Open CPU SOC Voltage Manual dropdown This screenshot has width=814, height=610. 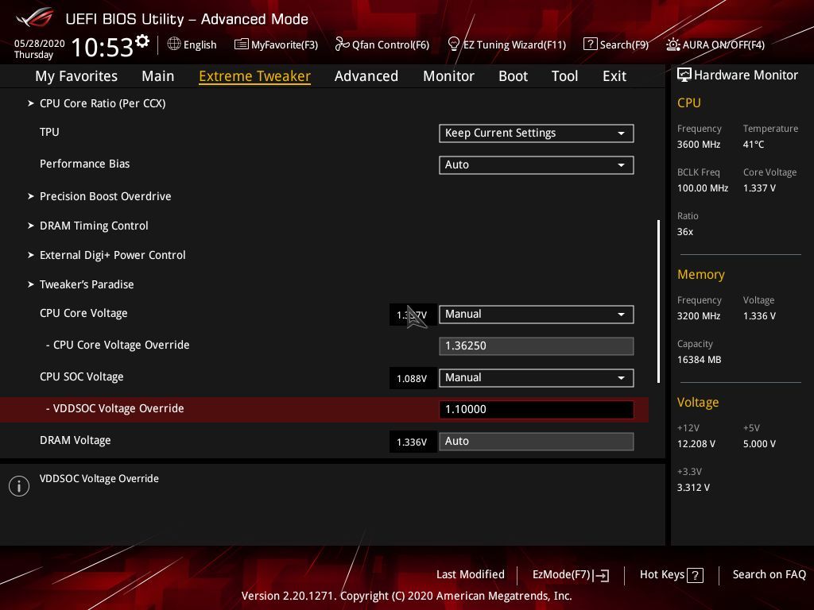point(537,378)
